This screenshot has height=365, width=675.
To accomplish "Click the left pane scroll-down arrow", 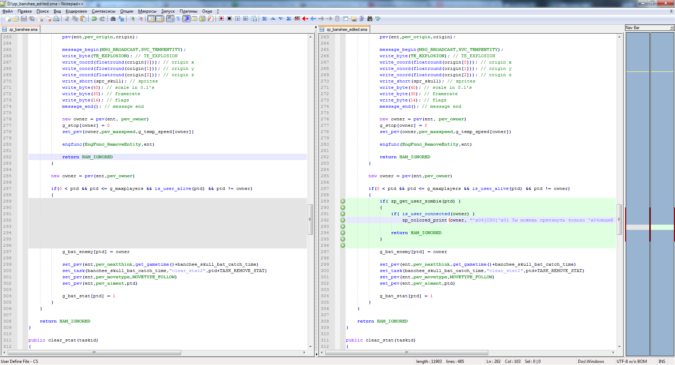I will (x=310, y=346).
